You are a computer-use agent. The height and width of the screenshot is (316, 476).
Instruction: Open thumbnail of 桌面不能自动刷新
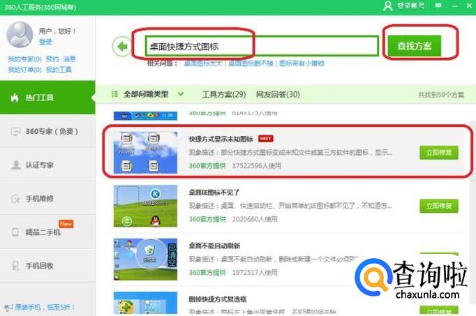point(145,259)
